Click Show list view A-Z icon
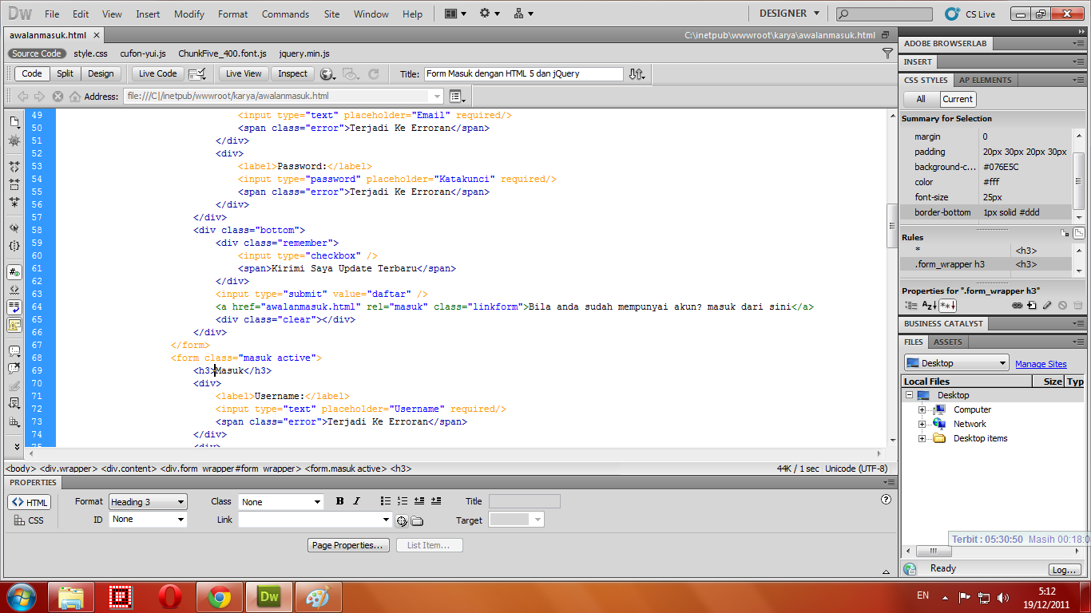This screenshot has height=613, width=1091. click(x=929, y=305)
